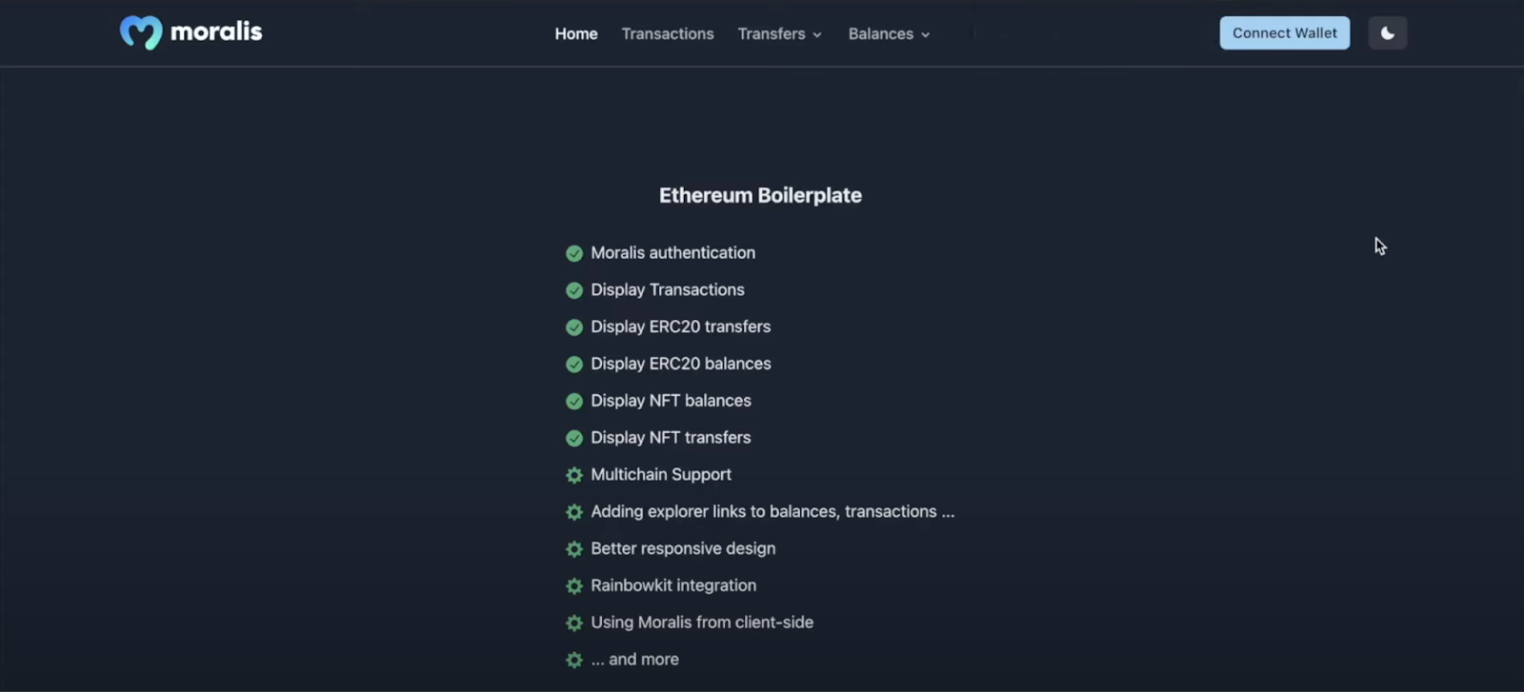Click check icon next to Display Transactions
1524x692 pixels.
point(574,290)
